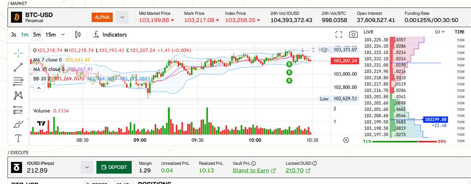Switch to the 15m timeframe
Screen dimensions: 471x184
pyautogui.click(x=50, y=35)
